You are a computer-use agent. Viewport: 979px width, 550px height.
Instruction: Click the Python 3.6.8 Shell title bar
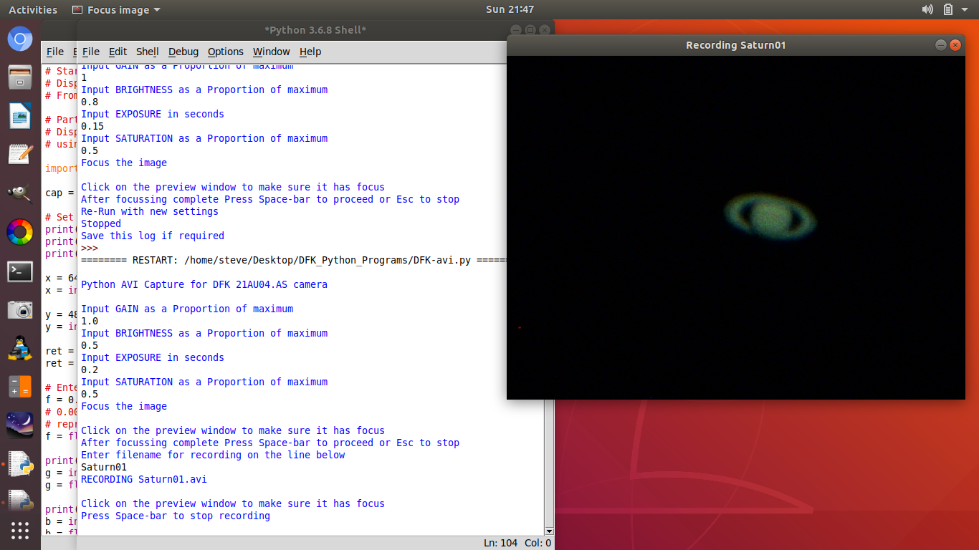coord(315,30)
